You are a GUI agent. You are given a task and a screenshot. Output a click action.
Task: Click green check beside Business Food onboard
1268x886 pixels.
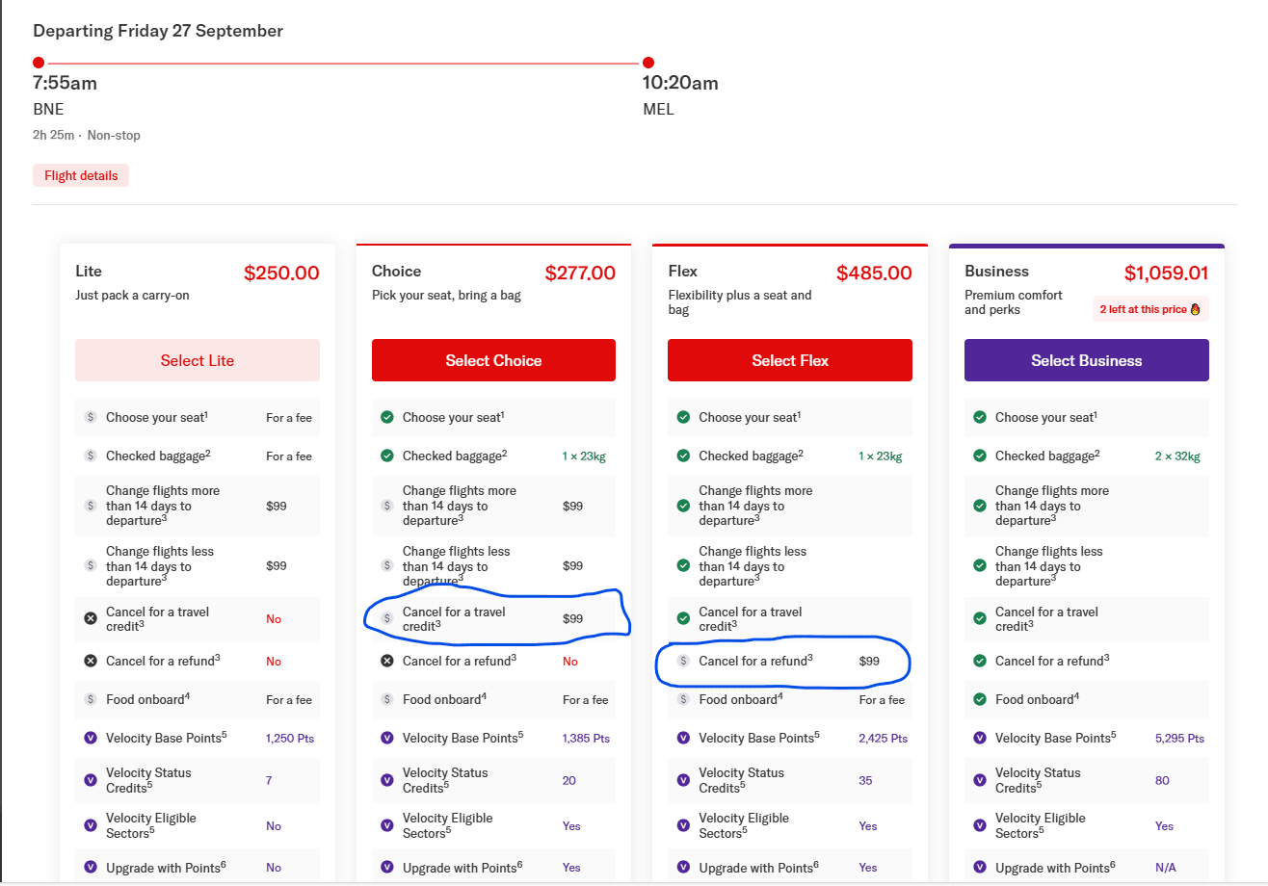coord(980,699)
